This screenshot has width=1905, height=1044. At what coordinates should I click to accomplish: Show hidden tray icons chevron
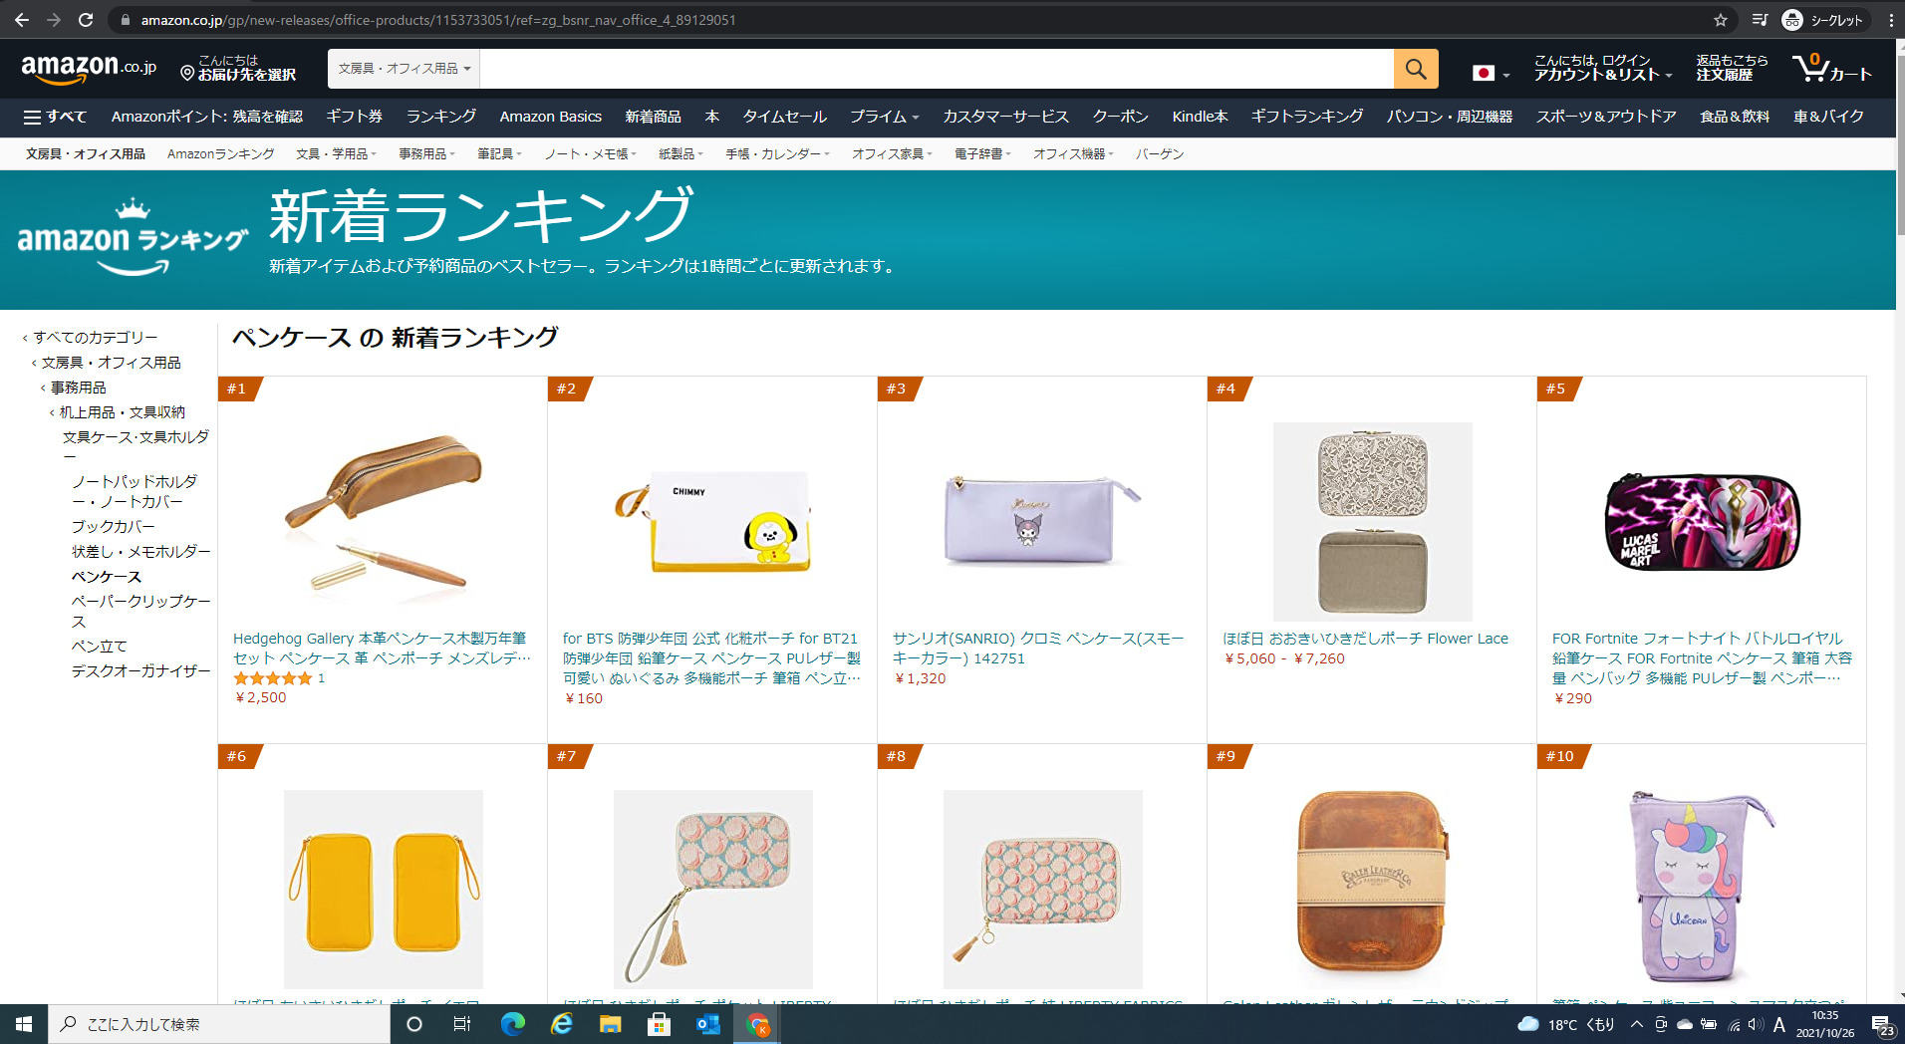point(1636,1024)
